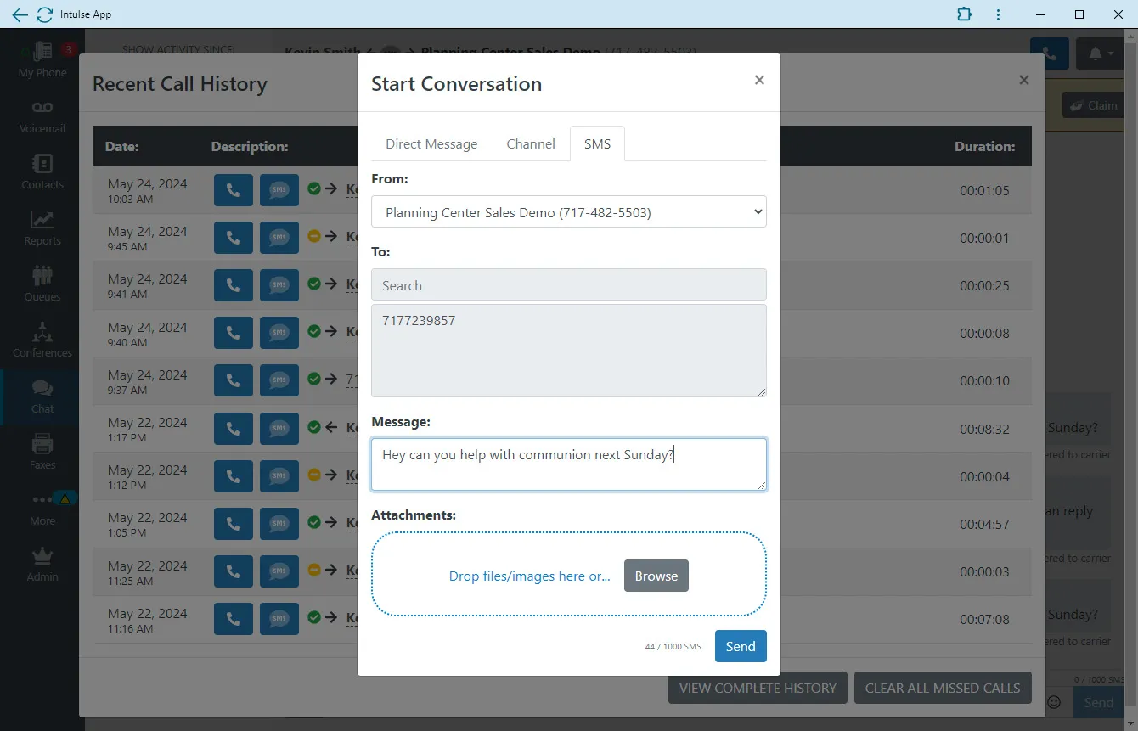Click the Browse button for attachments

point(656,576)
